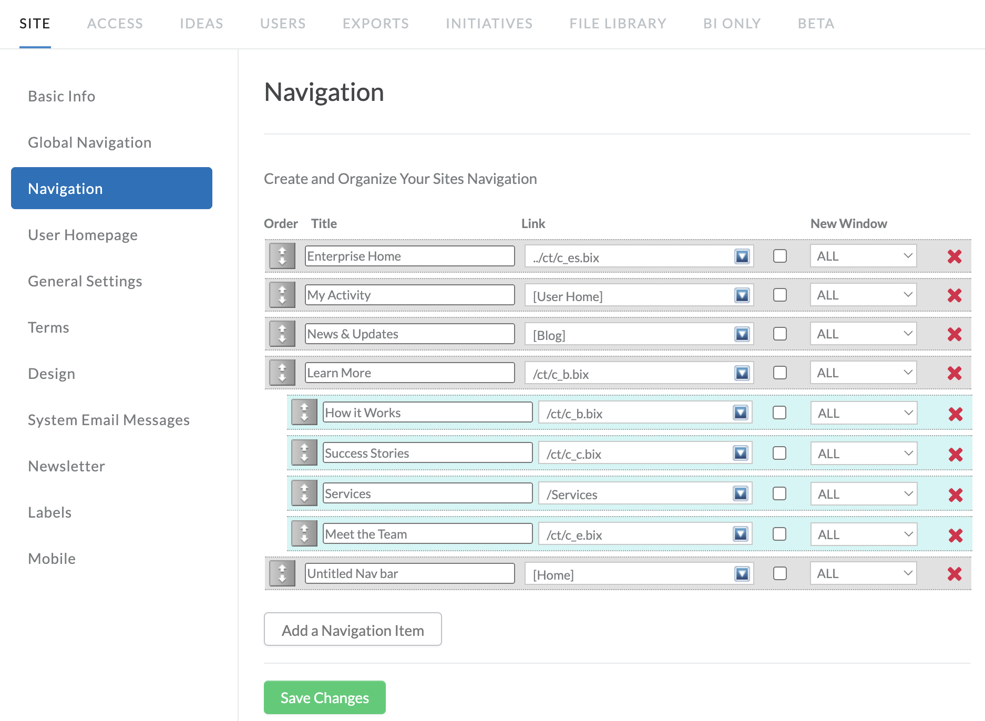
Task: Enable new window for Meet the Team
Action: coord(779,534)
